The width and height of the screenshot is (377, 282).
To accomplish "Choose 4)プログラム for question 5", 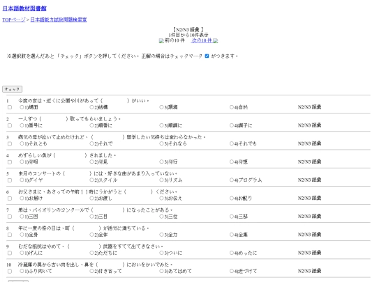I will (x=232, y=180).
